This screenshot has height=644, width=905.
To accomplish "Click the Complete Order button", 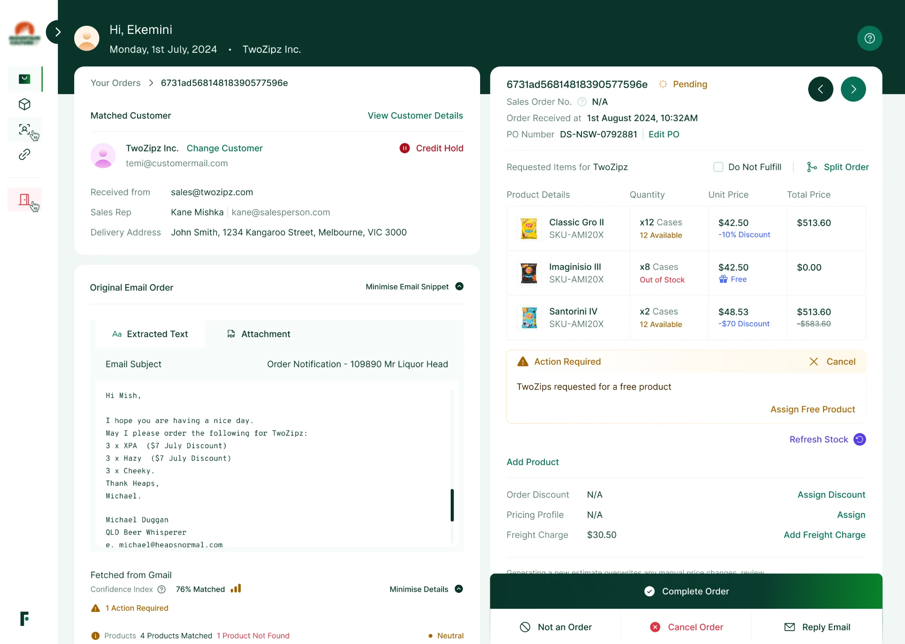I will tap(686, 591).
